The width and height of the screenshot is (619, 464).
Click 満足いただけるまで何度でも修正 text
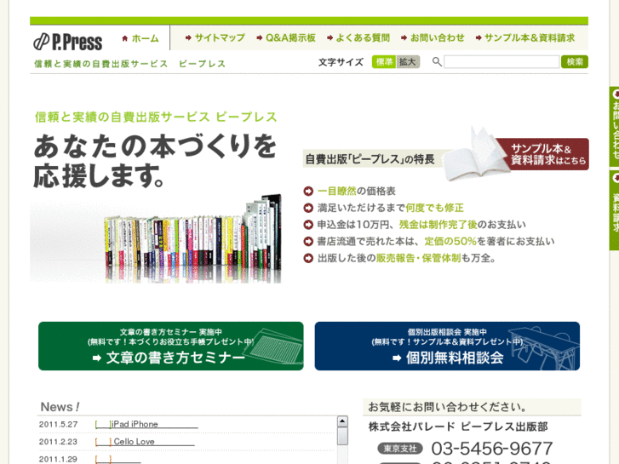click(391, 208)
